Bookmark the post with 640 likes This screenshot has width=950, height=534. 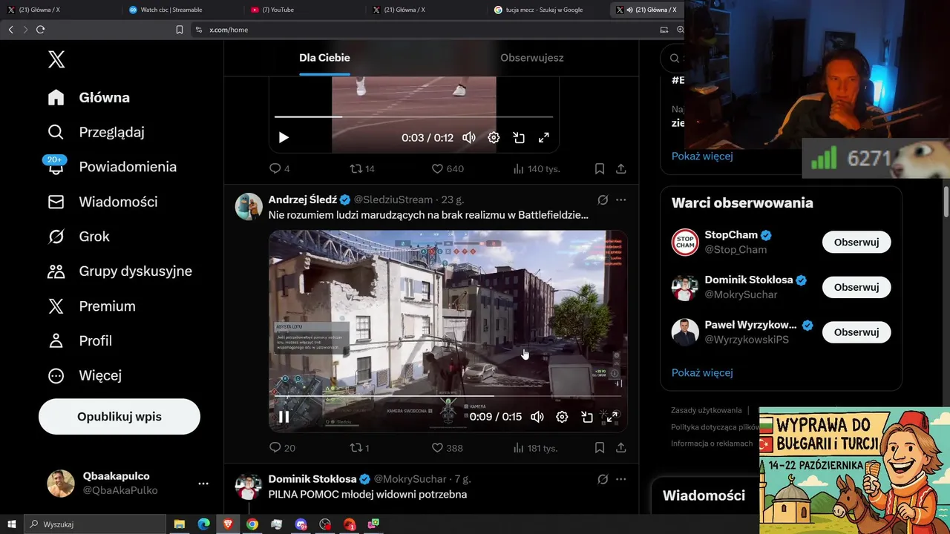600,169
